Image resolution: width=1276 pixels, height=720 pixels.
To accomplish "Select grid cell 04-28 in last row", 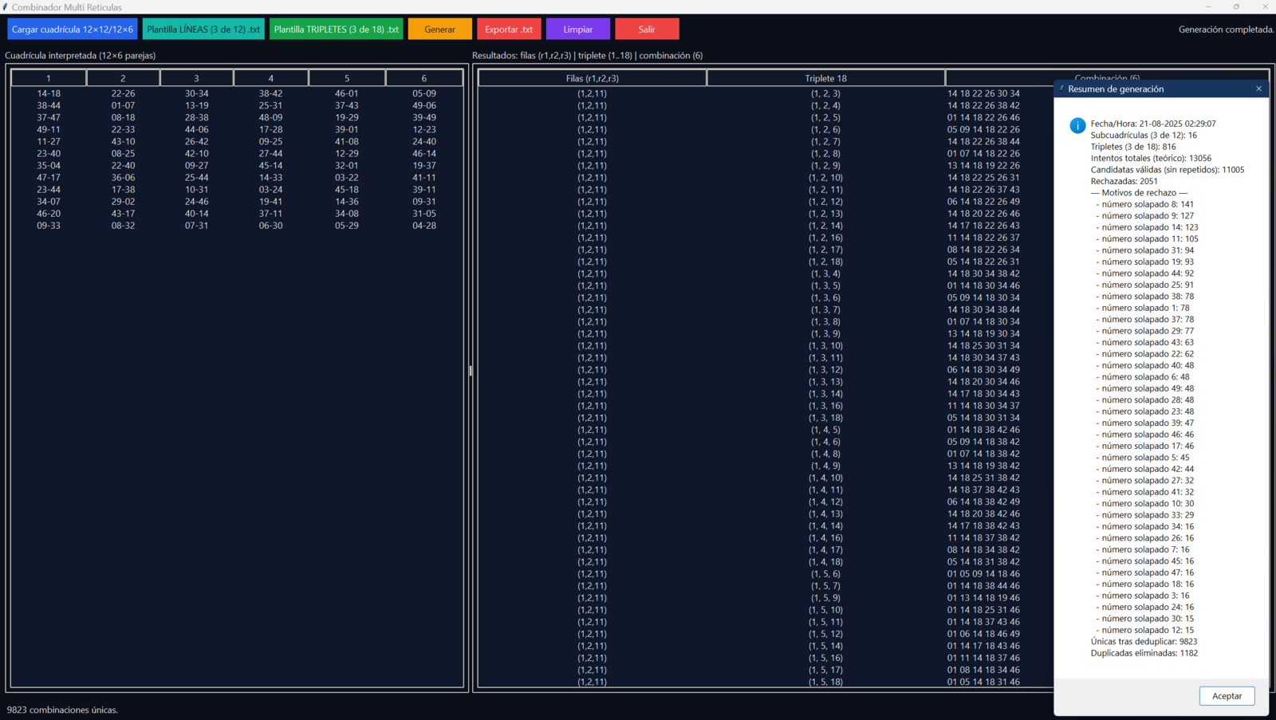I will [x=424, y=226].
